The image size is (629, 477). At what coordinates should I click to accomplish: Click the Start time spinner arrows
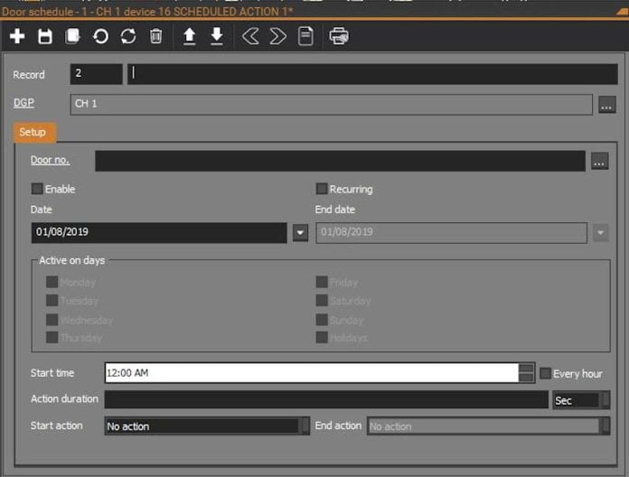526,373
